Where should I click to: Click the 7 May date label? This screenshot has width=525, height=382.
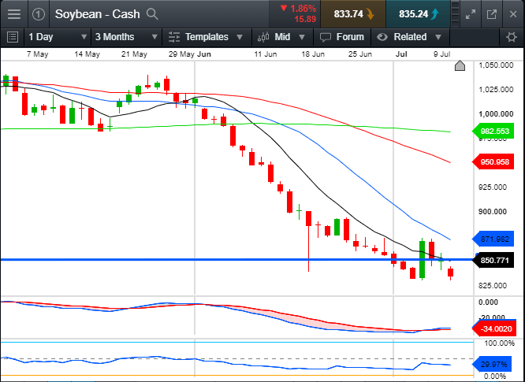coord(38,54)
